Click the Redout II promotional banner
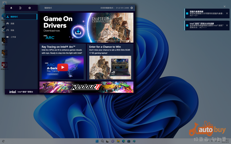This screenshot has height=144, width=231. click(x=86, y=87)
